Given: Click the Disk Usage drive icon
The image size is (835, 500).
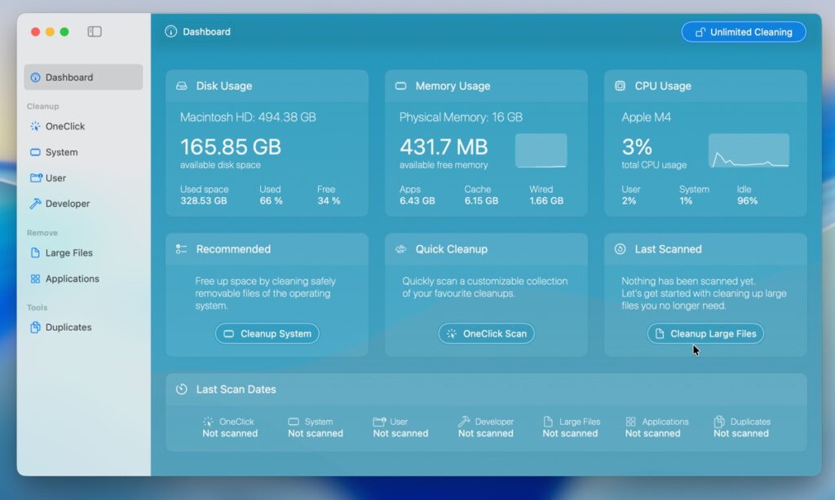Looking at the screenshot, I should click(182, 86).
